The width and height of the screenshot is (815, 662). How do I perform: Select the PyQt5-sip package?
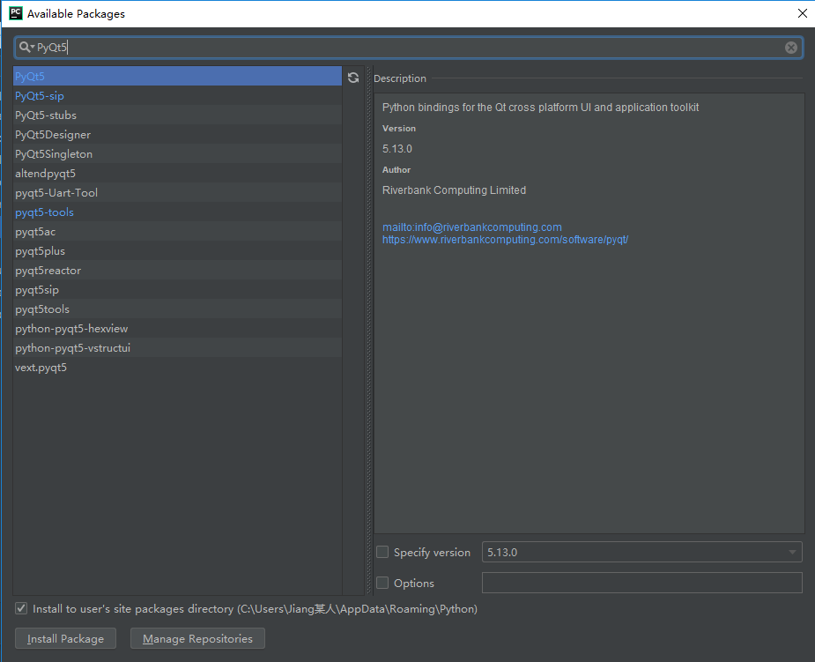point(177,96)
